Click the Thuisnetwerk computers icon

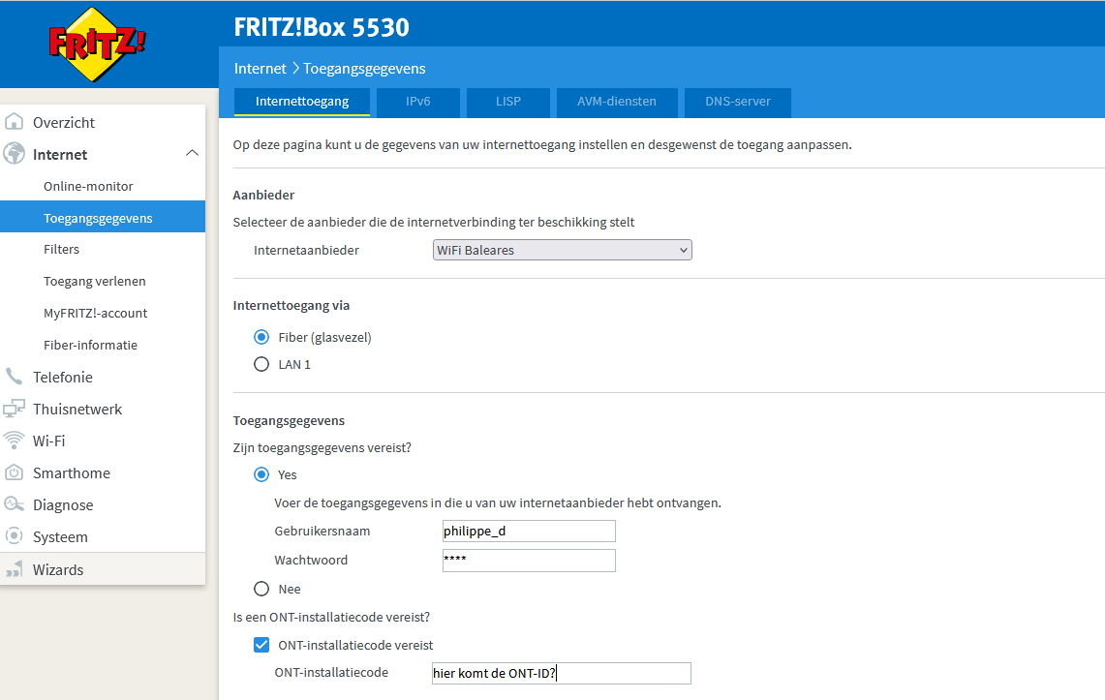pyautogui.click(x=15, y=409)
